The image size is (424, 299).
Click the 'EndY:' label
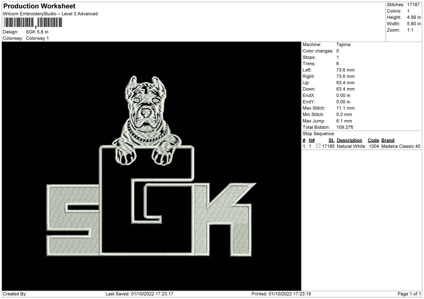[309, 102]
